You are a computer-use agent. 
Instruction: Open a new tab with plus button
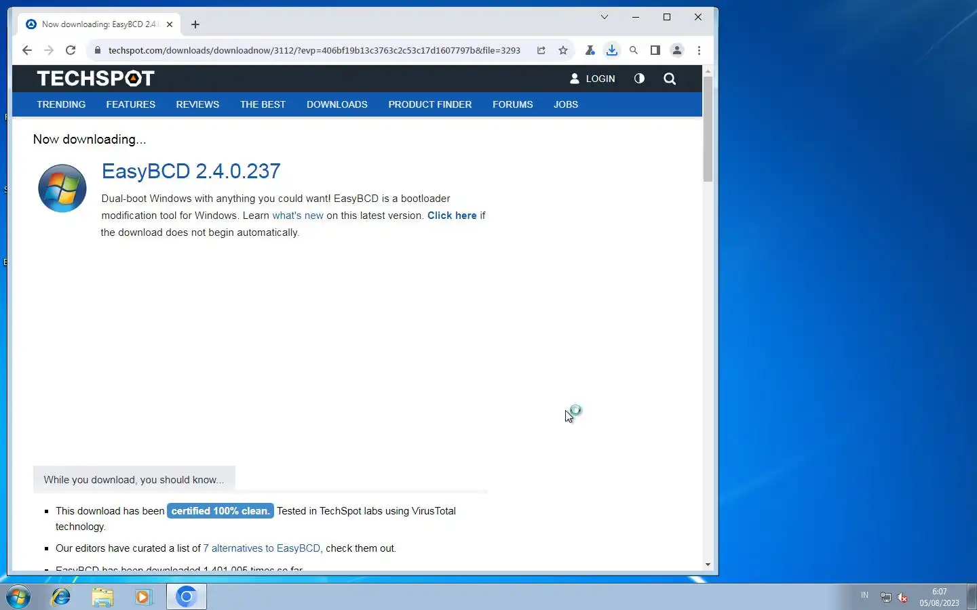(x=195, y=24)
